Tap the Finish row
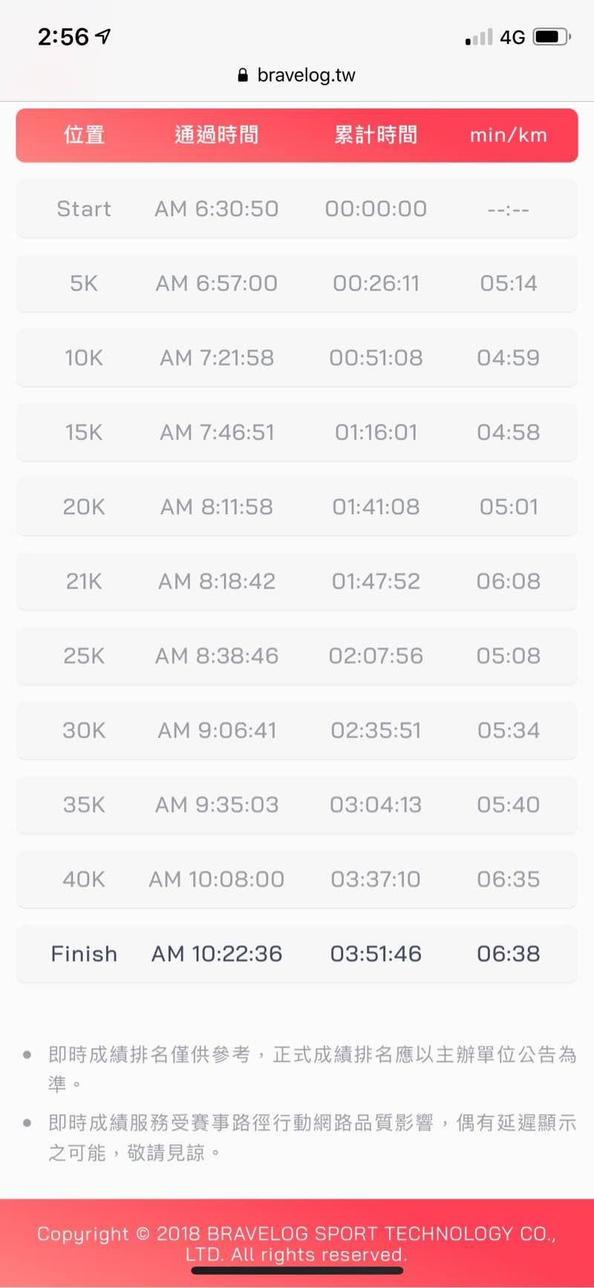The image size is (594, 1288). click(x=297, y=954)
